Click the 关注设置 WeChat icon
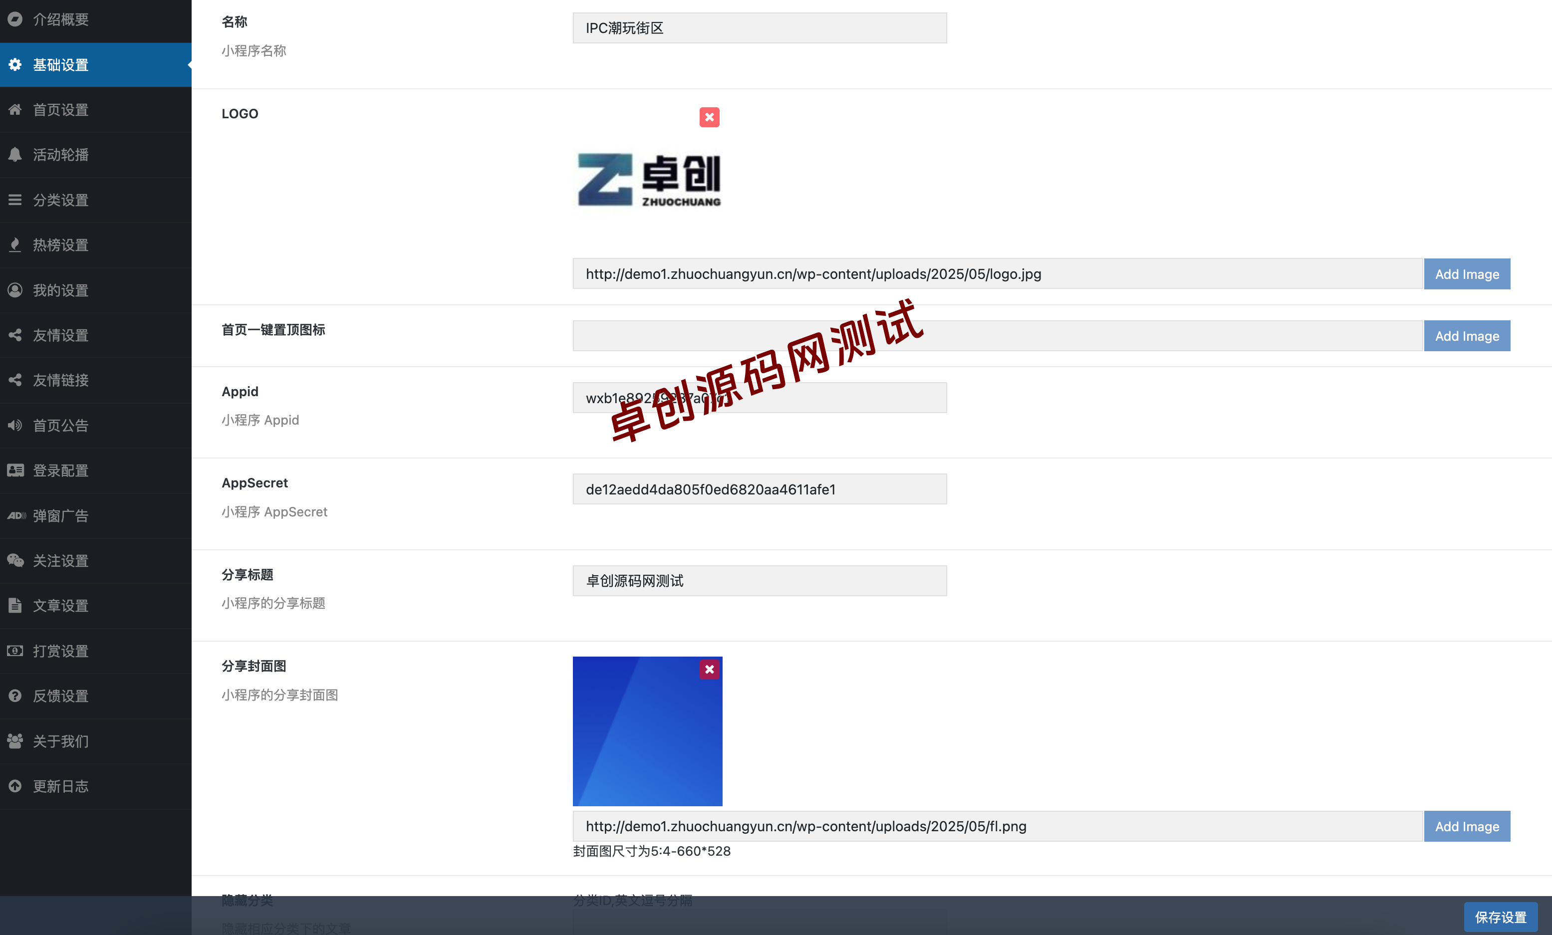The width and height of the screenshot is (1552, 935). tap(15, 560)
